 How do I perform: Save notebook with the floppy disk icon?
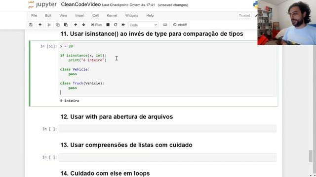tap(31, 25)
